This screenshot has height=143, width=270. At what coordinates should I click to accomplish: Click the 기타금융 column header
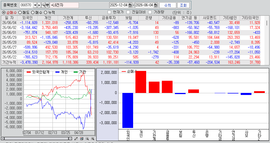[169, 18]
